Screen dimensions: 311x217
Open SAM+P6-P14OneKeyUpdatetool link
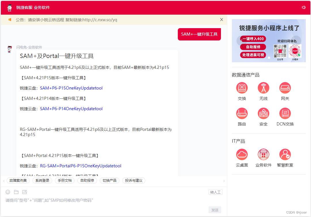point(71,109)
